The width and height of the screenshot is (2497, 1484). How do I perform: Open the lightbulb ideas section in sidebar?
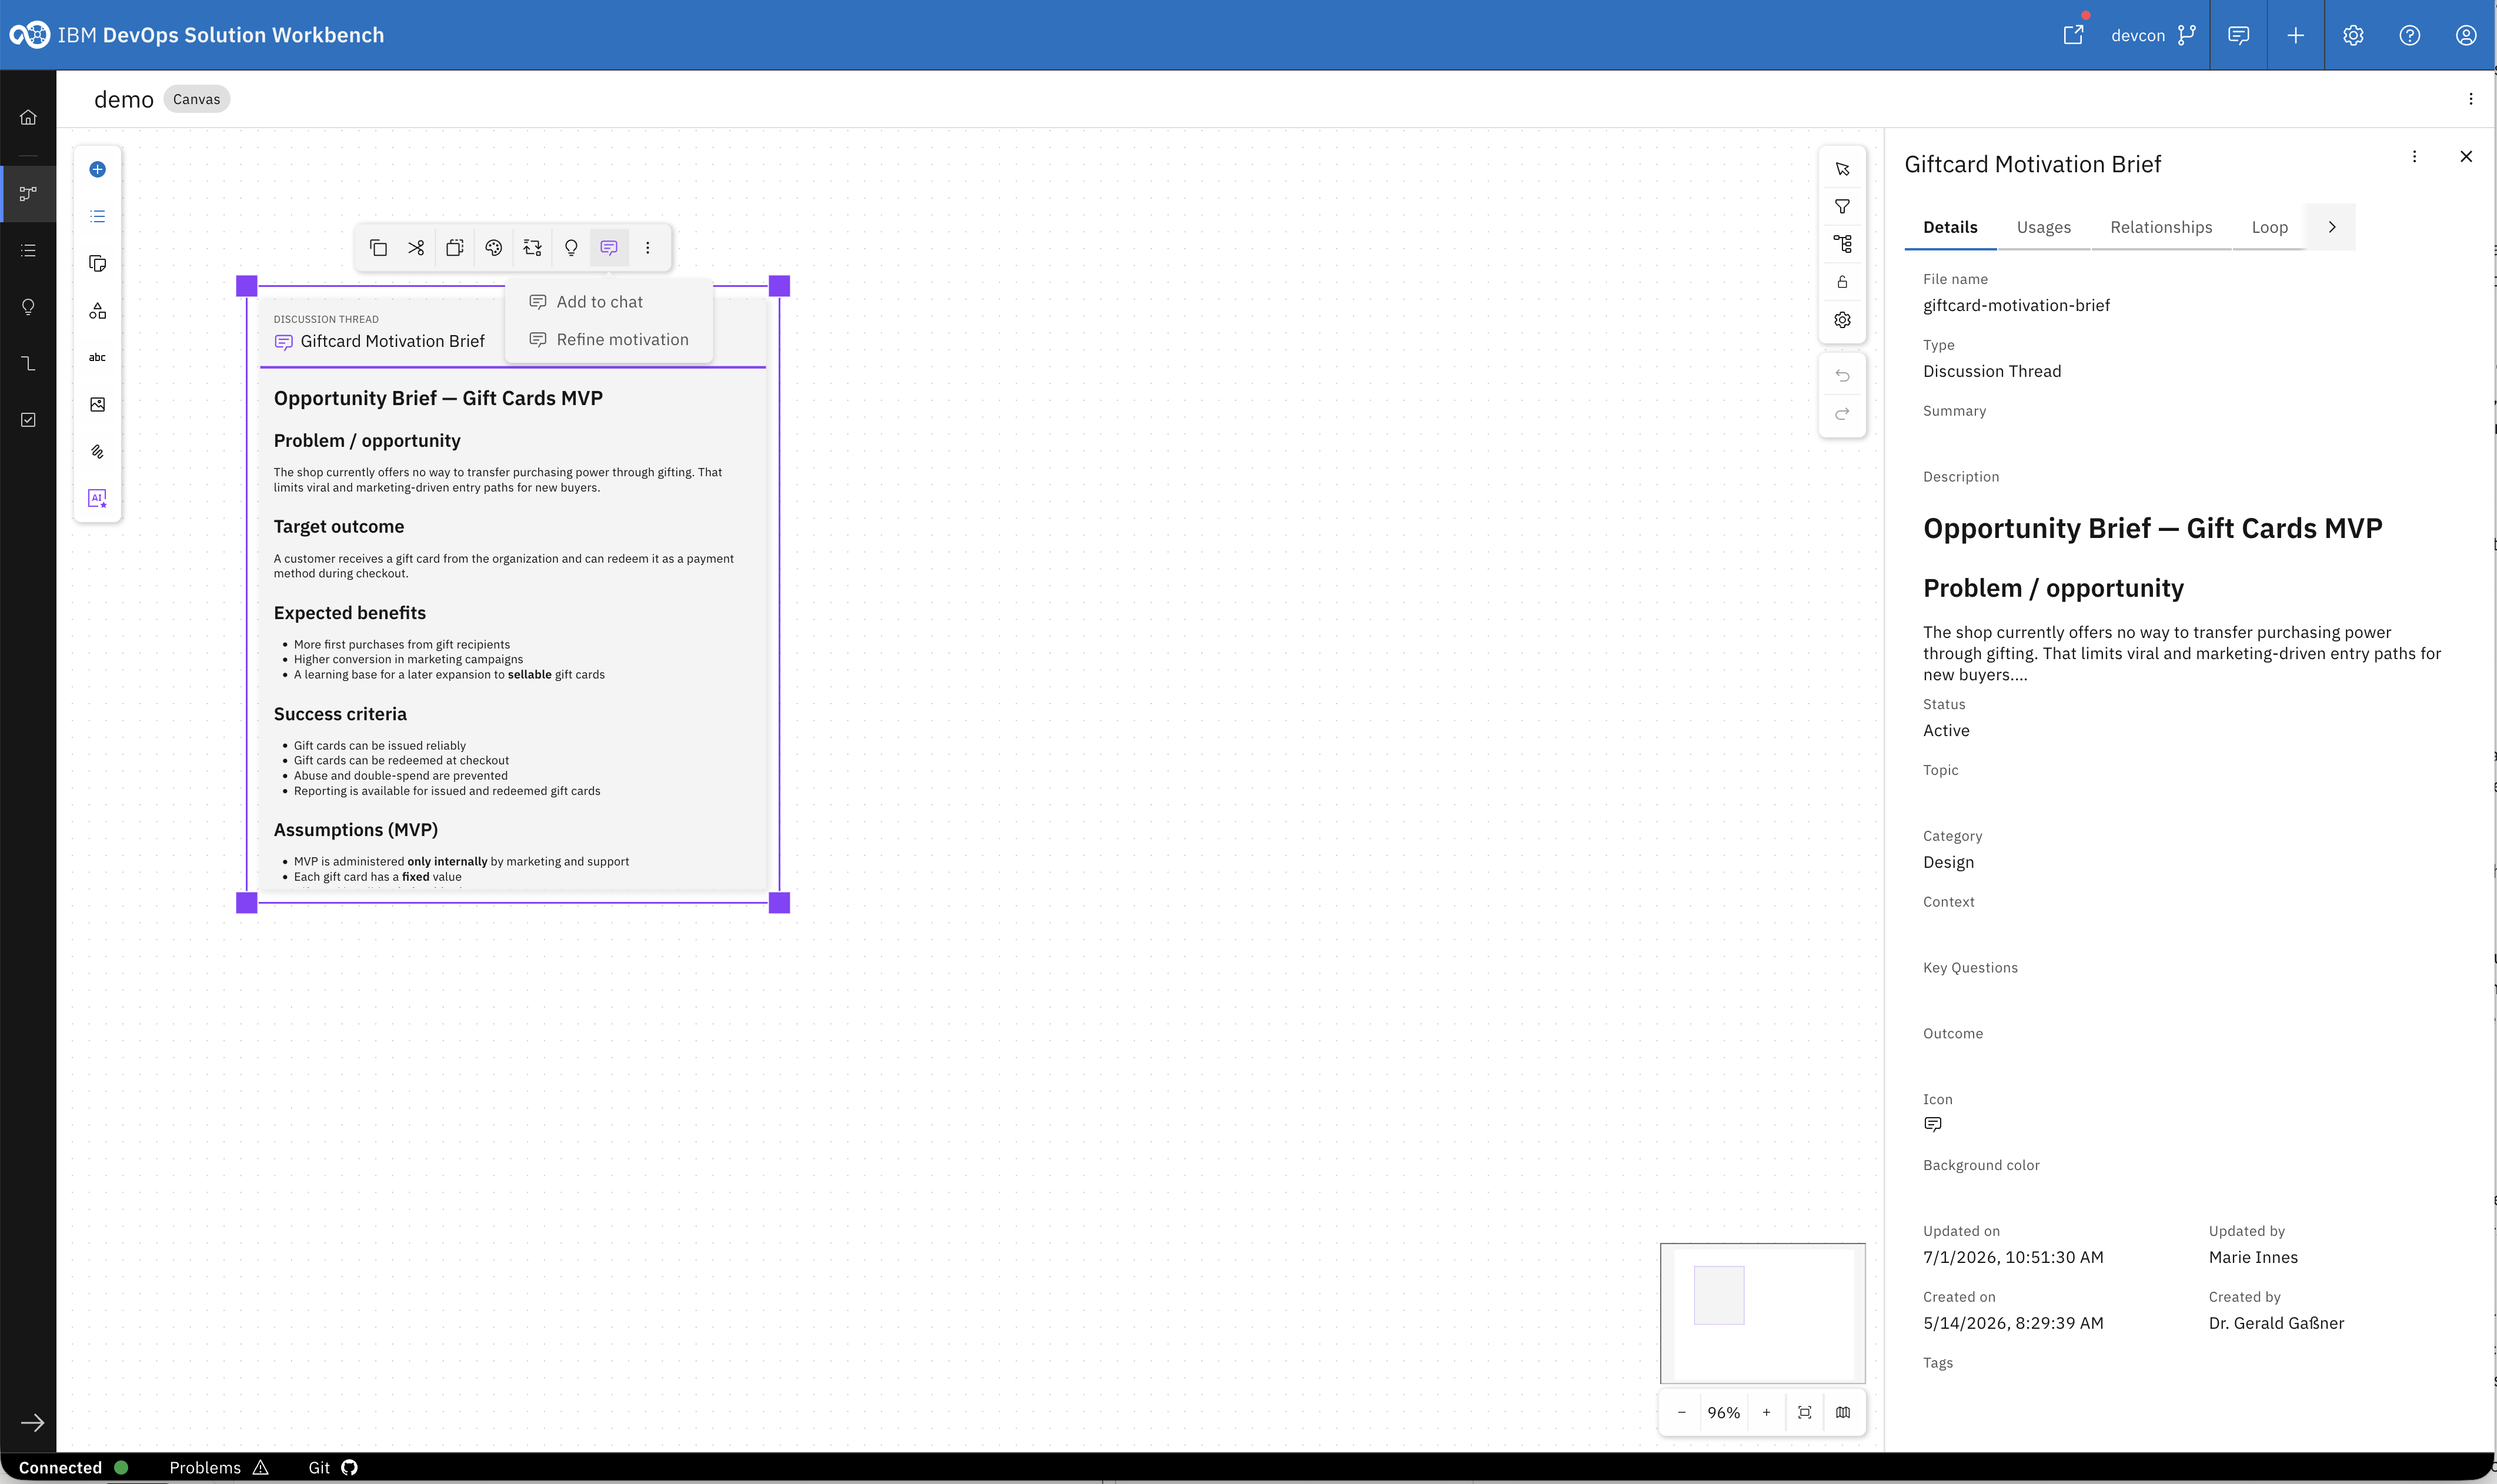[28, 307]
